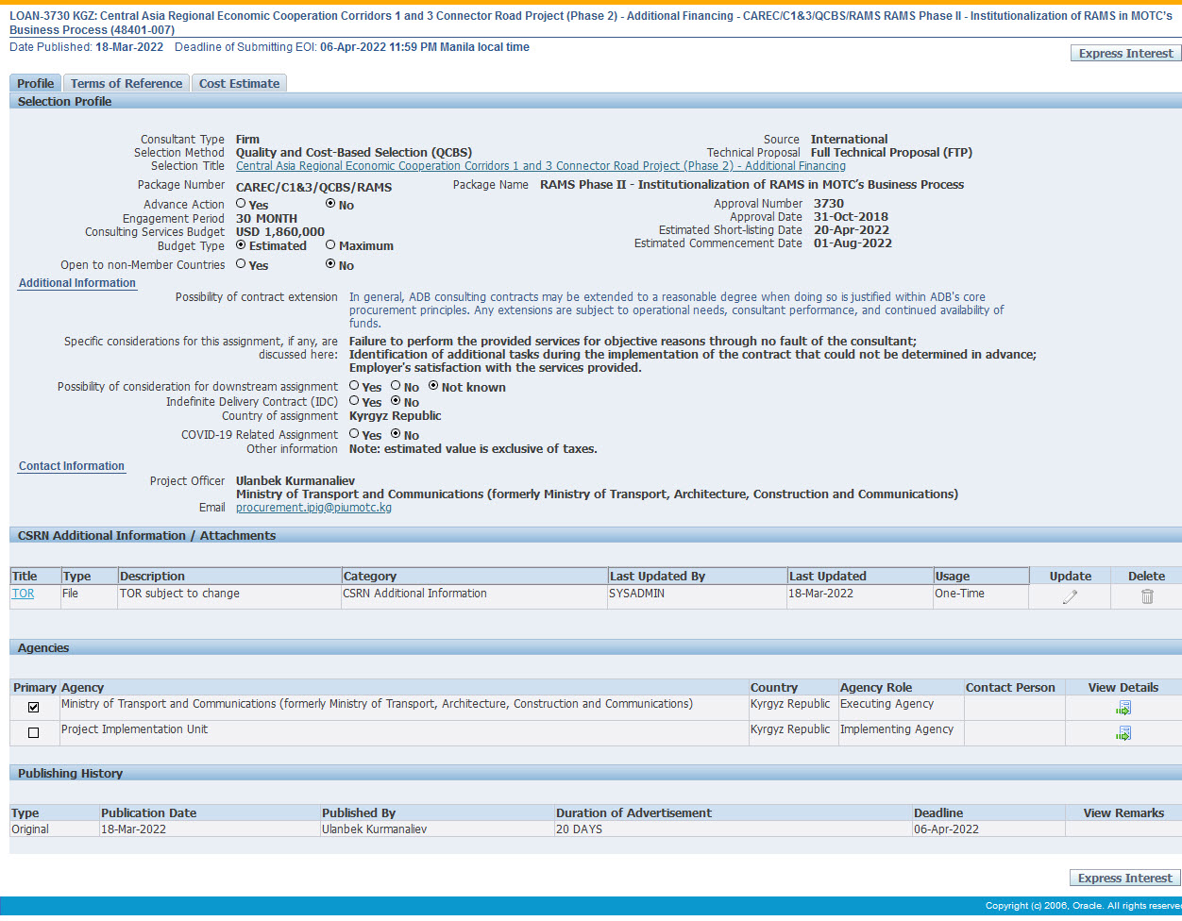Click the Approval Date '31-Oct-2018' value
Screen dimensions: 1182x921
coord(851,217)
